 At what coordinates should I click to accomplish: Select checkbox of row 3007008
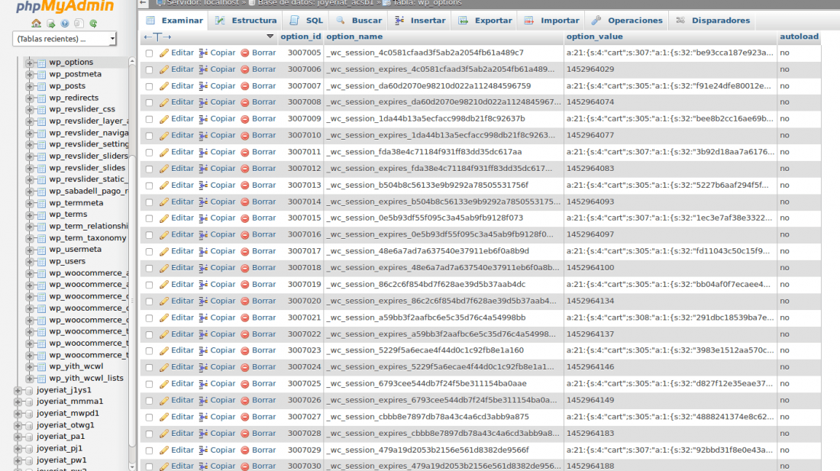click(x=149, y=103)
